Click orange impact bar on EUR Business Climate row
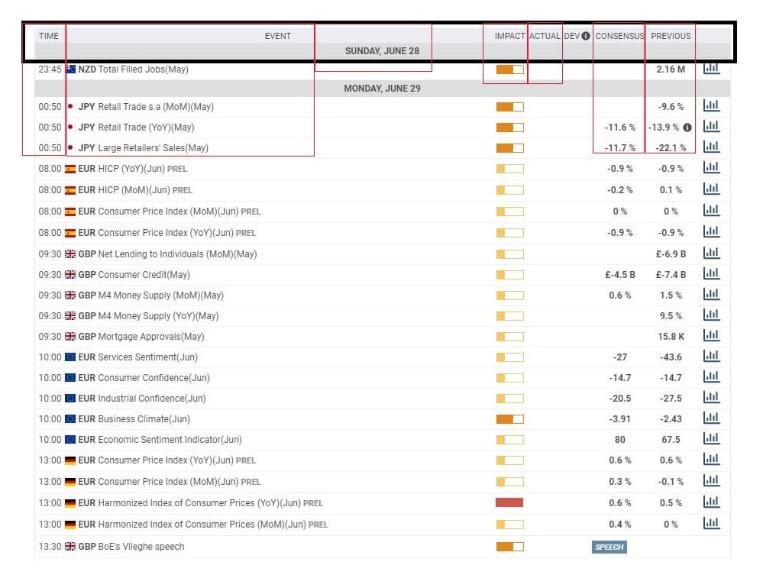 [x=510, y=419]
